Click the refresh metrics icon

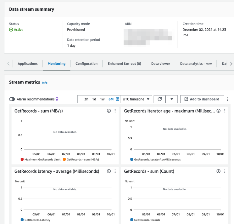click(159, 99)
